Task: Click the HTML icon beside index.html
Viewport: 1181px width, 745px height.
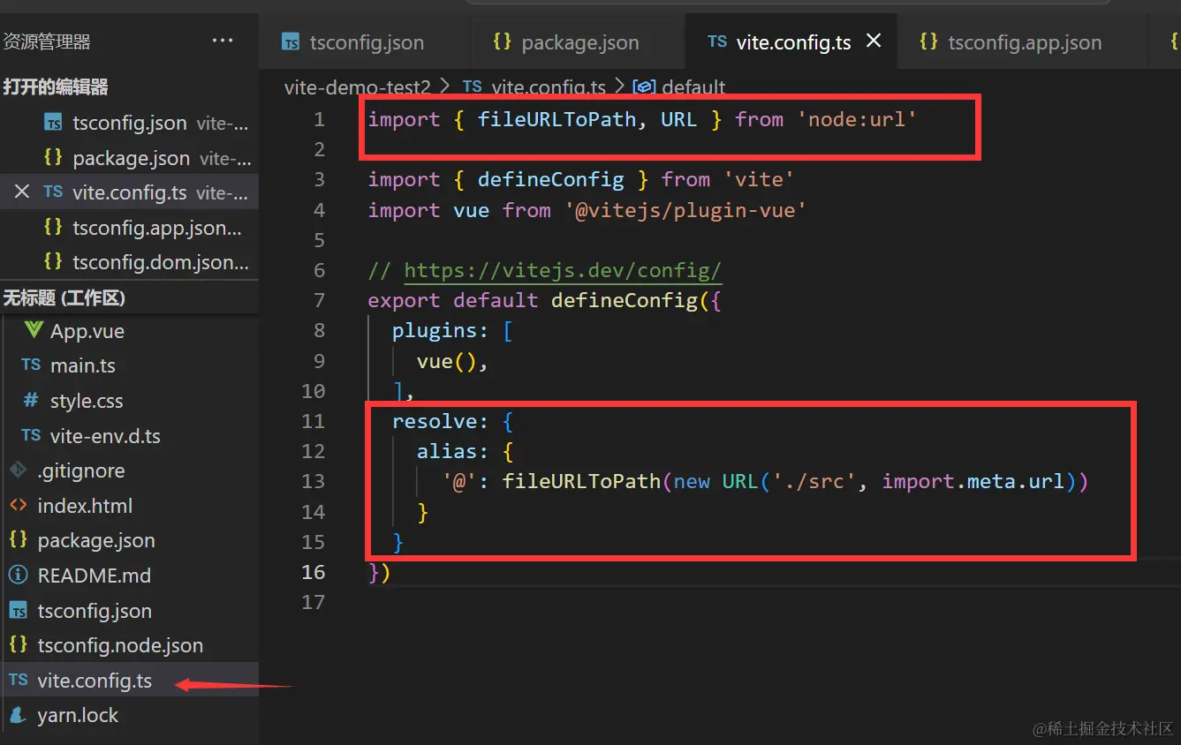Action: [18, 506]
